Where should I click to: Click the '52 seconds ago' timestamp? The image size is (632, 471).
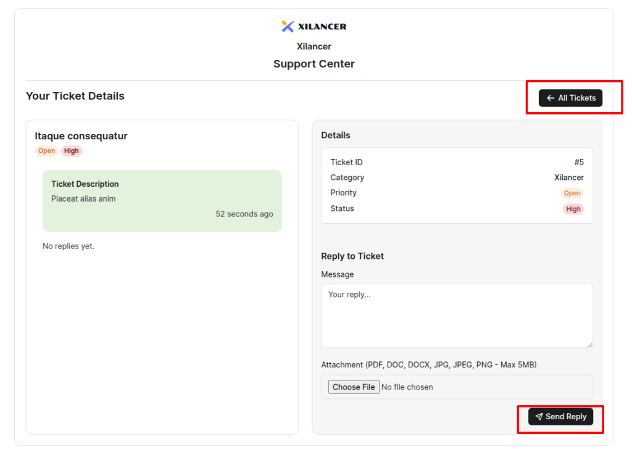pos(244,214)
